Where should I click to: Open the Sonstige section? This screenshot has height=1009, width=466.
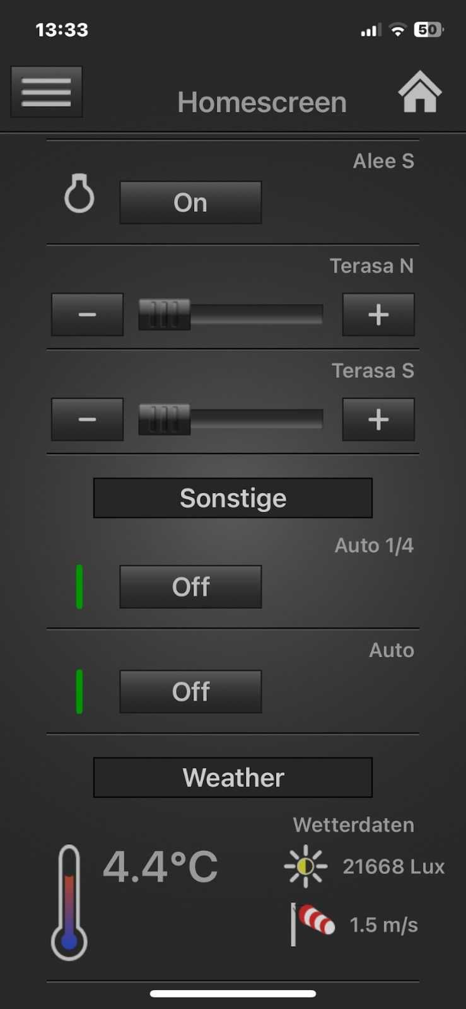tap(233, 498)
